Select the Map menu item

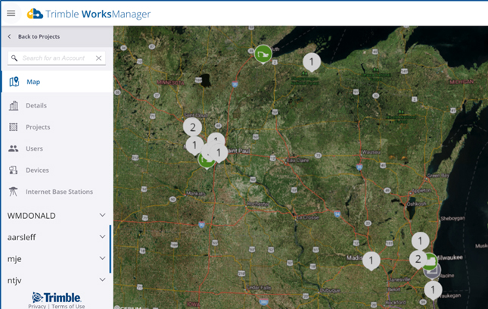[x=33, y=82]
